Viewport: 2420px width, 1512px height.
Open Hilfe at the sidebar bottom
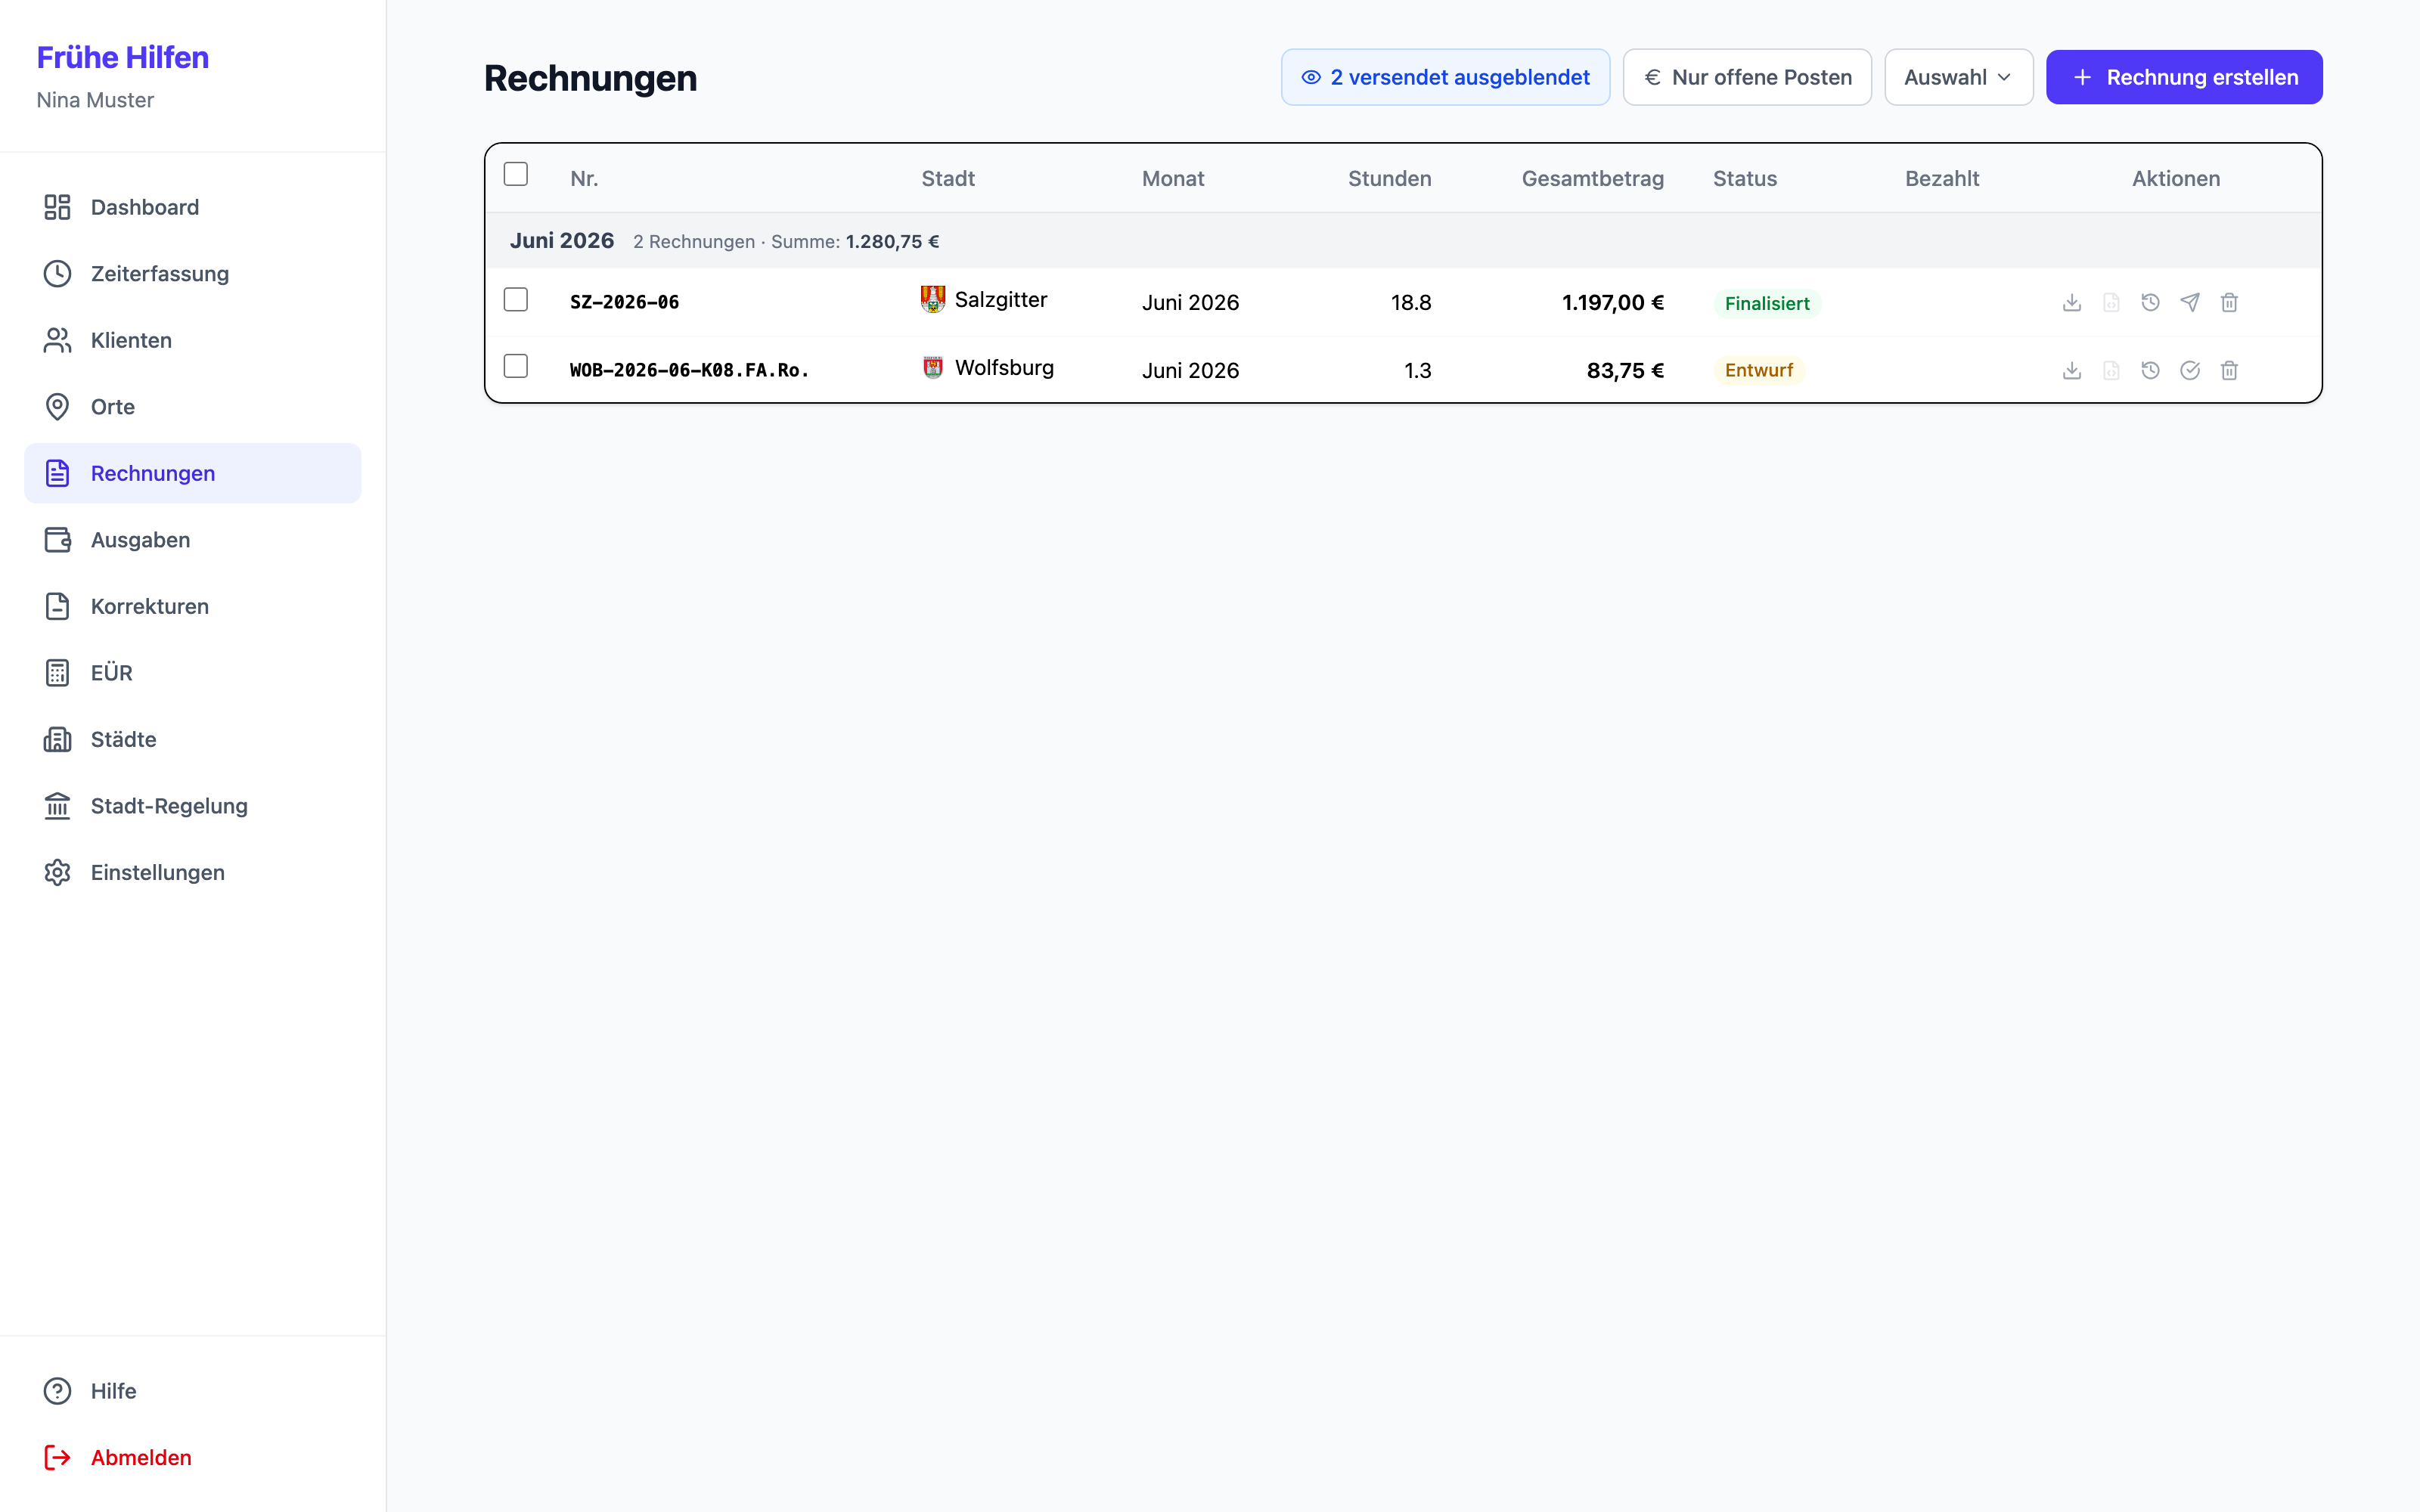click(193, 1391)
